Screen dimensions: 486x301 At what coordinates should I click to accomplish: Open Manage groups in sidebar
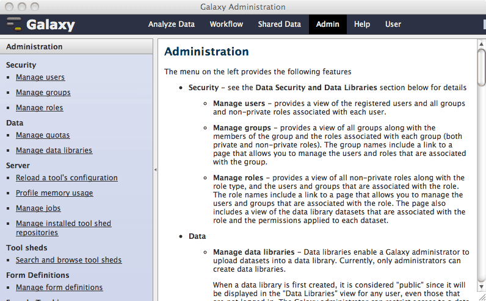[43, 93]
